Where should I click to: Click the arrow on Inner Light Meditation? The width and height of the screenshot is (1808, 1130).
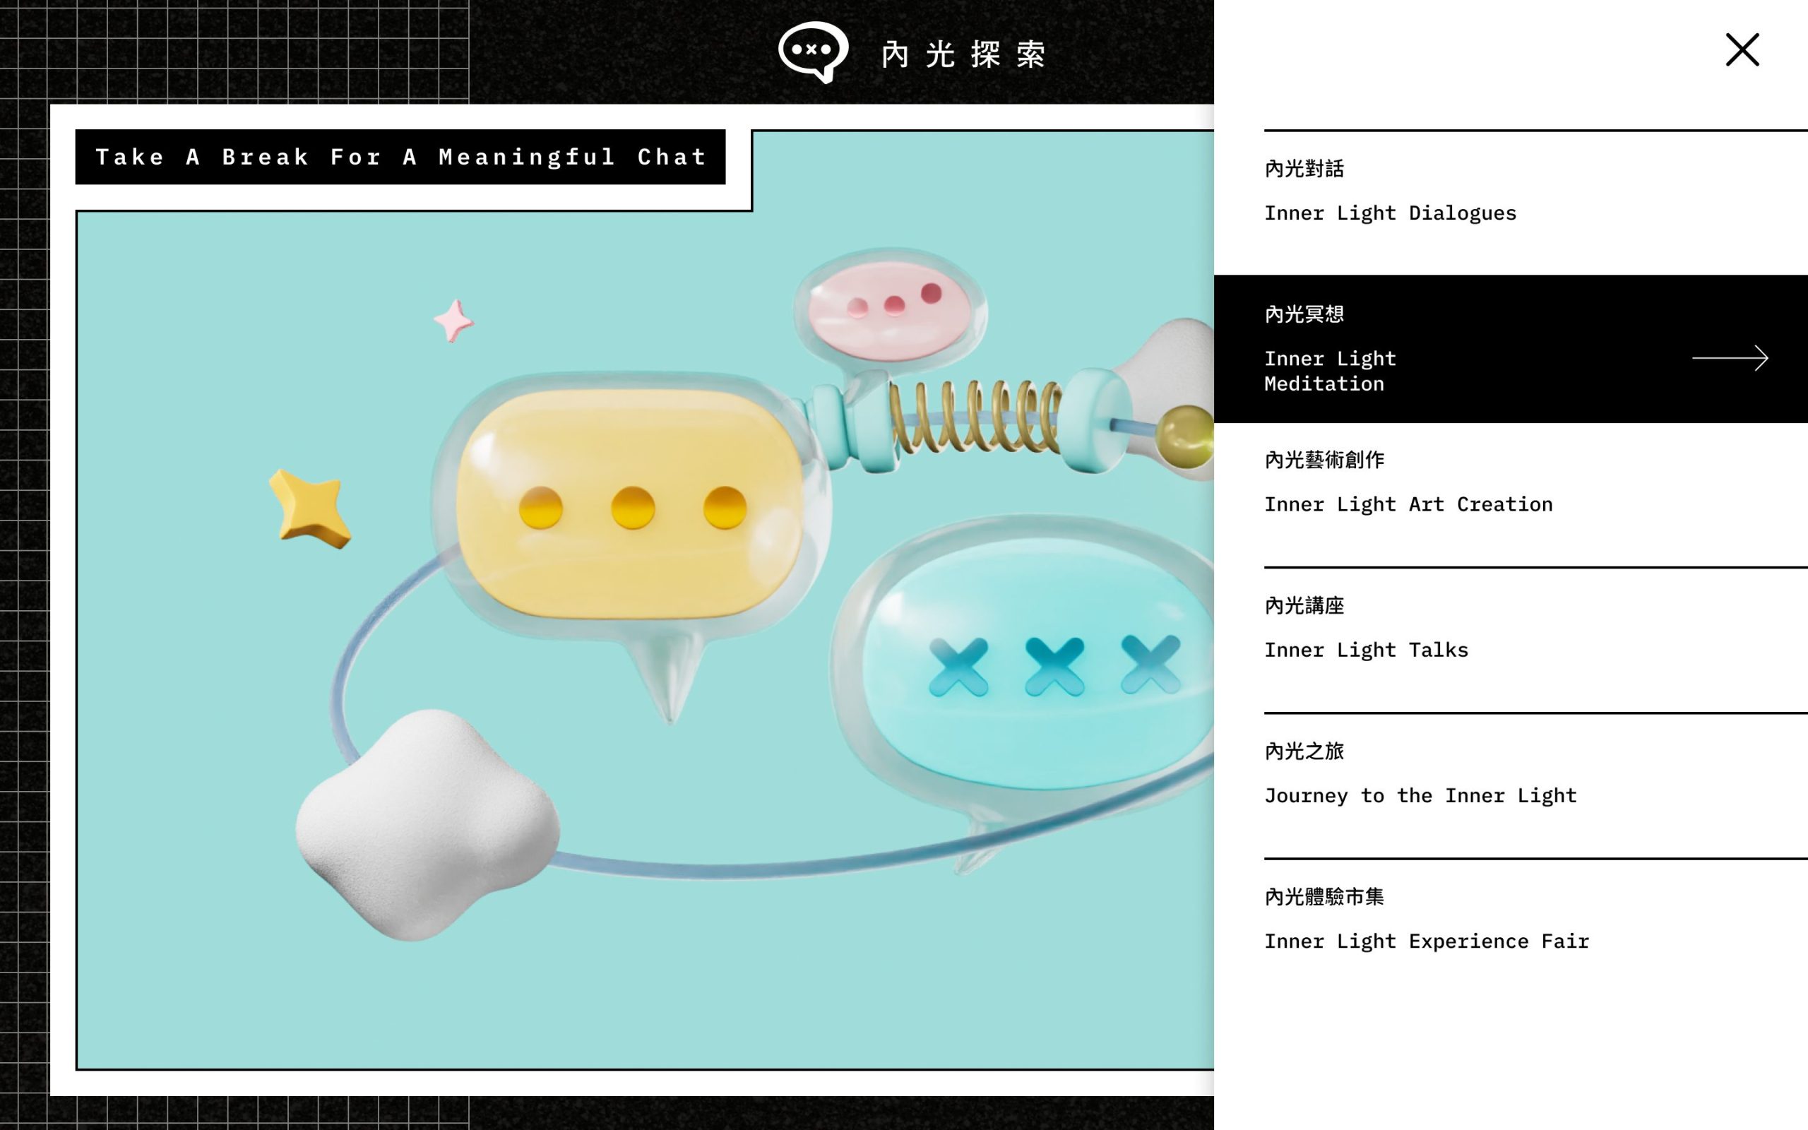(1730, 358)
